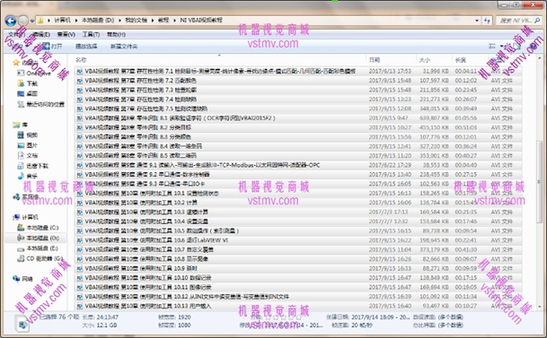Screen dimensions: 547x338
Task: Click the AVI icon of file 7.4
Action: 80,100
